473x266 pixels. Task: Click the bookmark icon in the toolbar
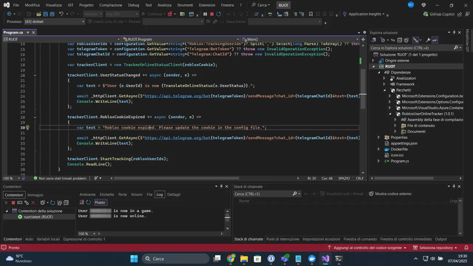click(311, 14)
